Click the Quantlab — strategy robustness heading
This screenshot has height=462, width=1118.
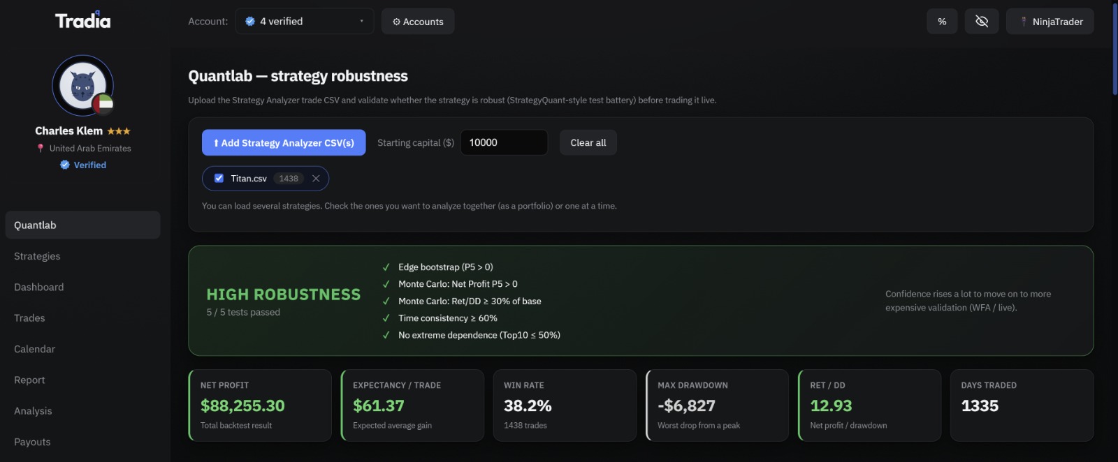click(298, 76)
